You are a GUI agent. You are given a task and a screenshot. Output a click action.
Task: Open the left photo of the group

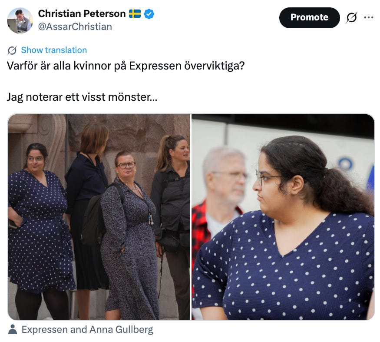[x=99, y=217]
